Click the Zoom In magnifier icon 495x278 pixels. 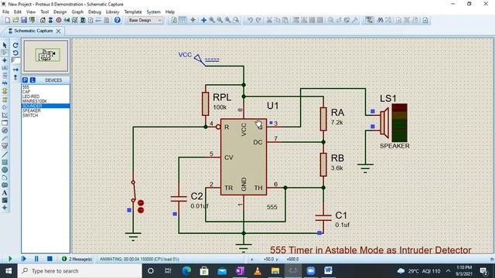tap(212, 20)
